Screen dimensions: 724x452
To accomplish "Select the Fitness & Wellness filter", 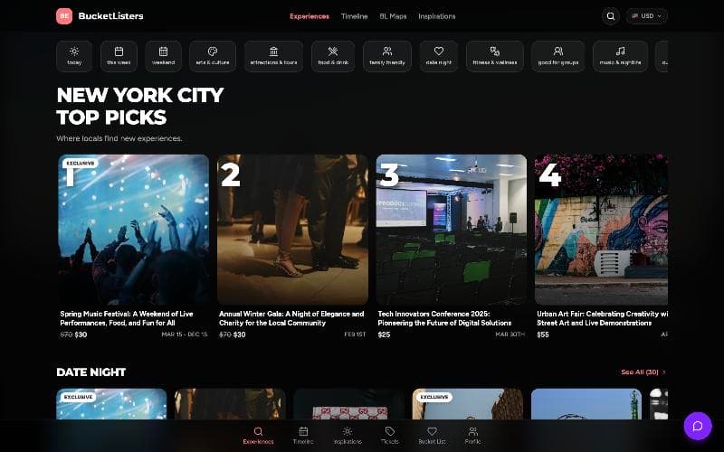I will click(494, 56).
